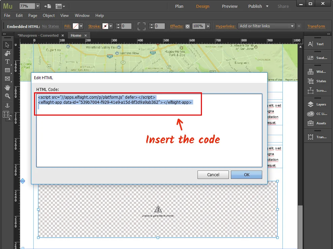Viewport: 333px width, 249px height.
Task: Open the layout view options dropdown
Action: pyautogui.click(x=60, y=6)
